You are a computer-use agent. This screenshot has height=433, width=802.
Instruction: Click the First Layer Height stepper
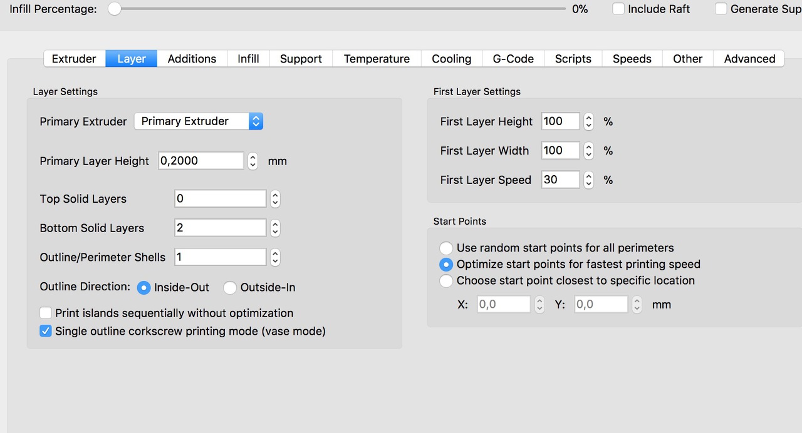click(x=588, y=121)
